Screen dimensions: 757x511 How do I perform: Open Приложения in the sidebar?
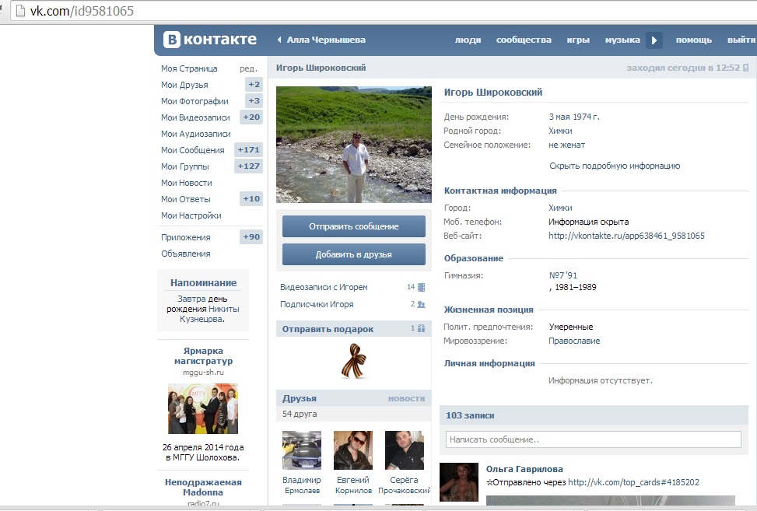(x=186, y=238)
